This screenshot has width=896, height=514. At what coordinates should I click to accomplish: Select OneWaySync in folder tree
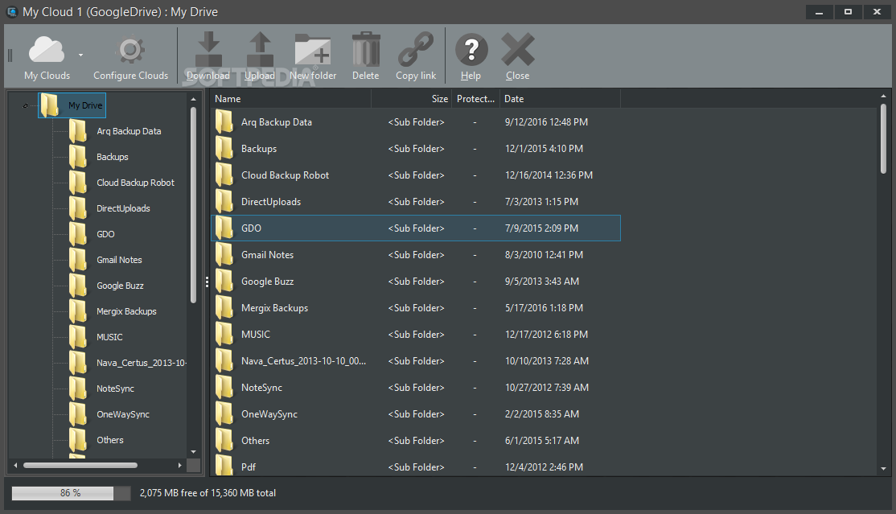[x=123, y=414]
